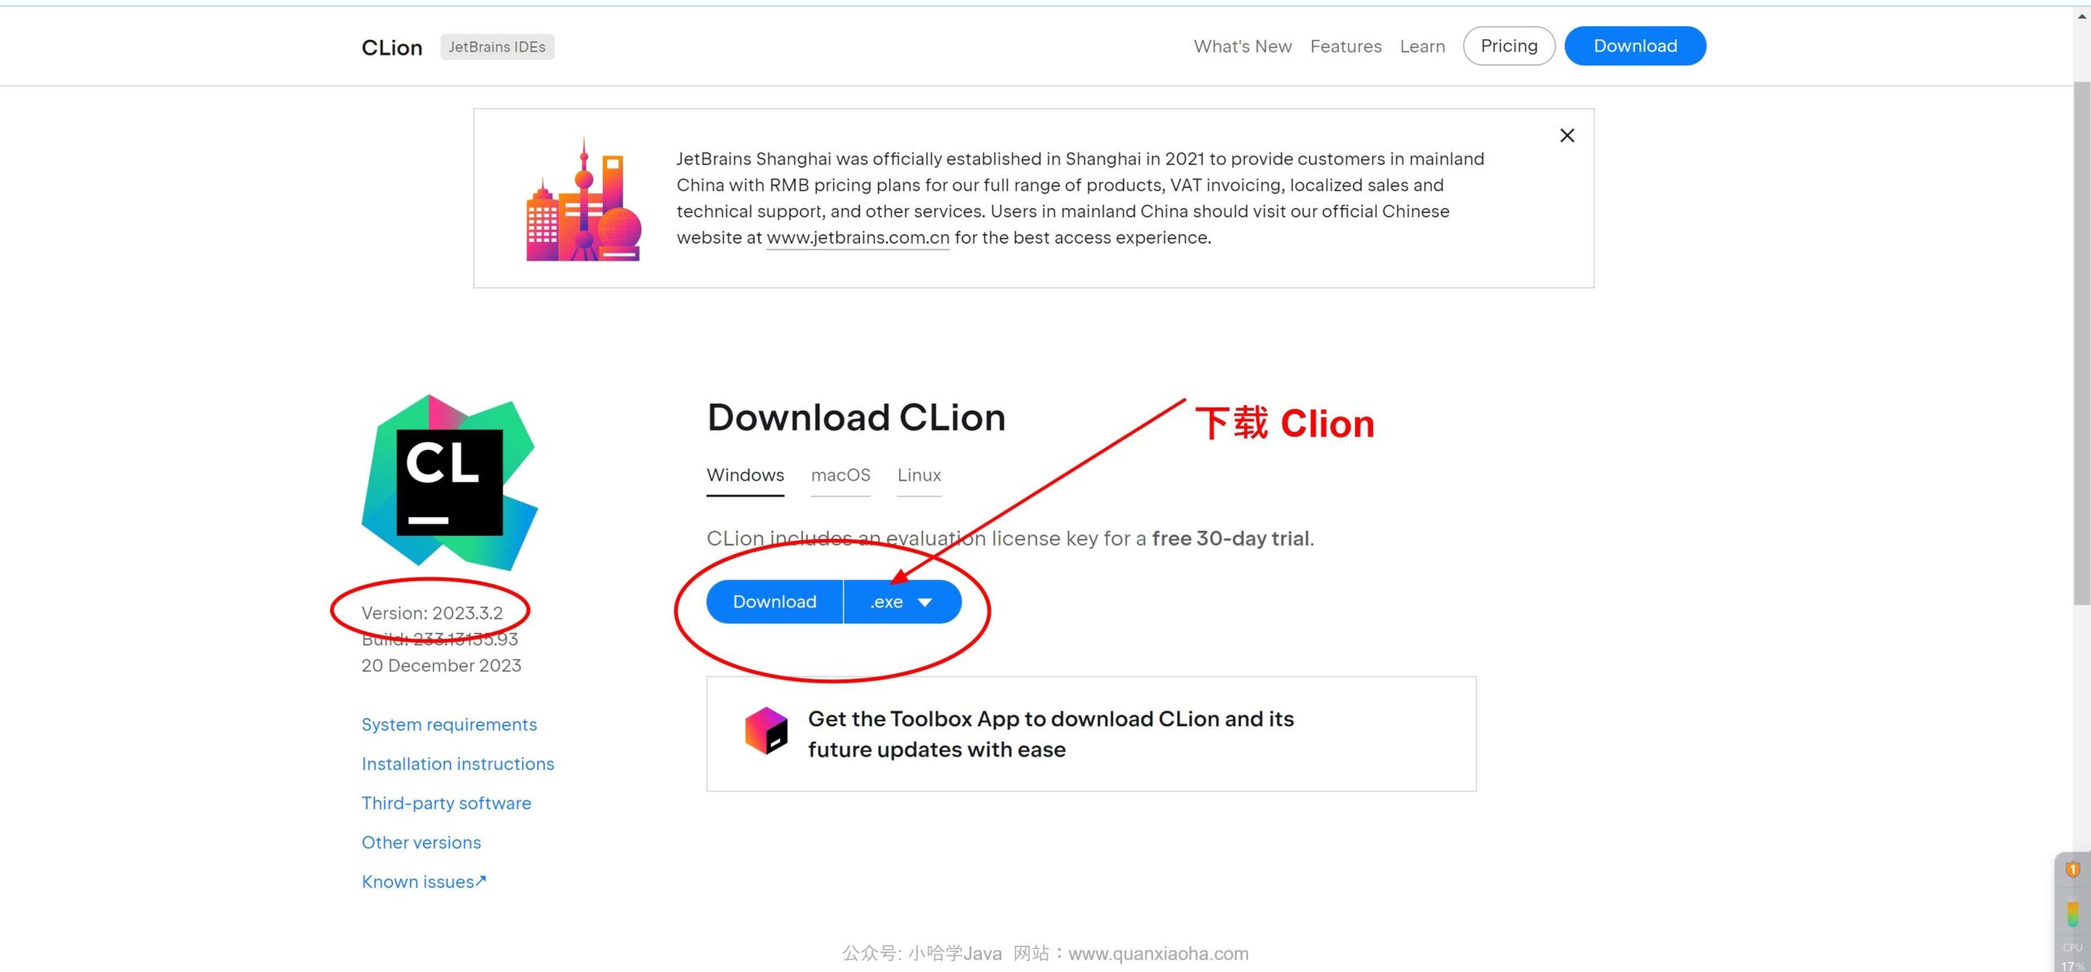Click Installation instructions link
Screen dimensions: 2091x972
(x=457, y=763)
